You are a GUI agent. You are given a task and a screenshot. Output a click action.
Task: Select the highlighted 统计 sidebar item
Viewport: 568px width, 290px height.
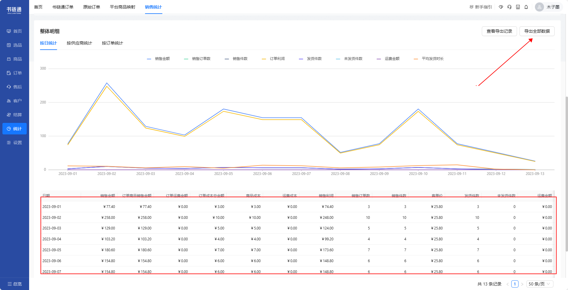[14, 129]
